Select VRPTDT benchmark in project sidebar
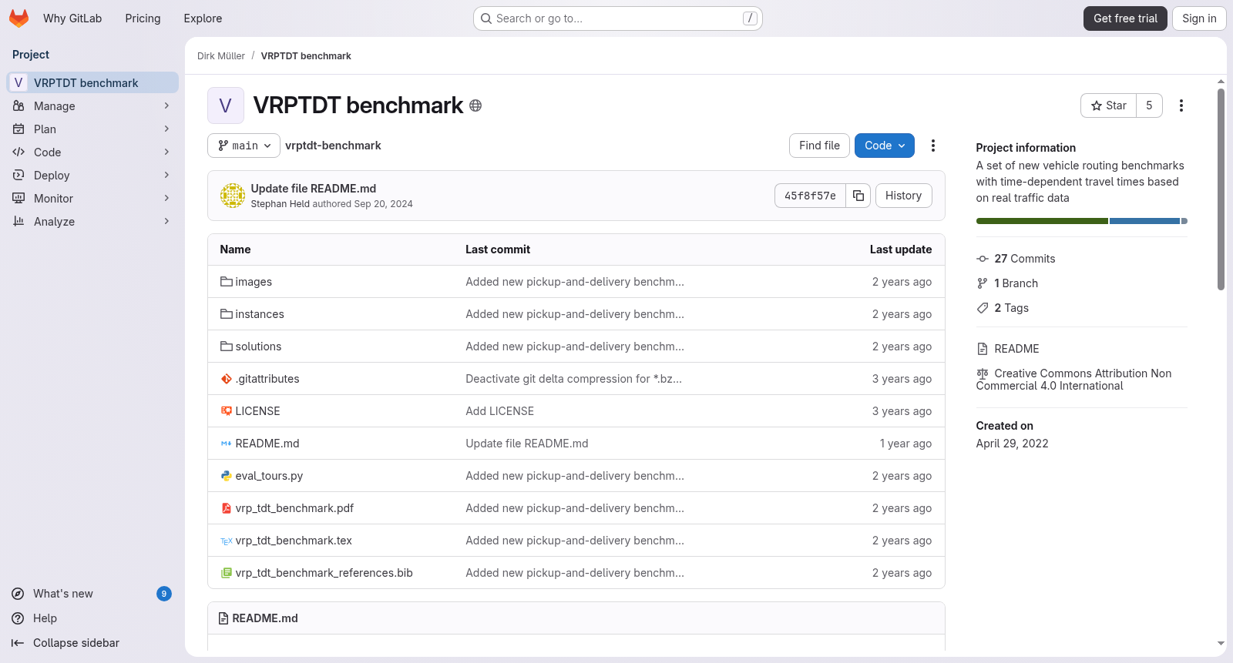This screenshot has width=1233, height=663. pos(92,83)
